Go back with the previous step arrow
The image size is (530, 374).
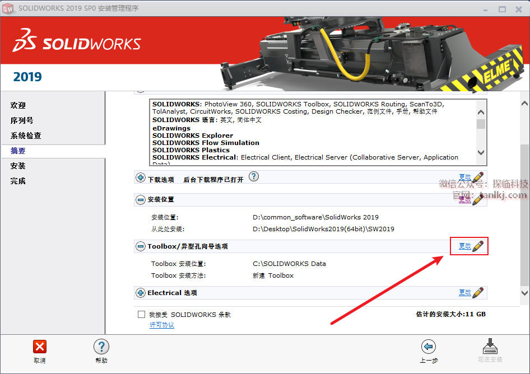[x=429, y=347]
